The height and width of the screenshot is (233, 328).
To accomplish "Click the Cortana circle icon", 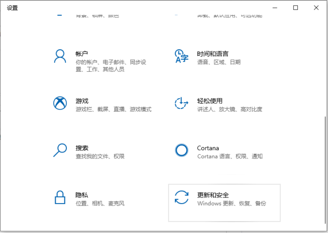I will (x=182, y=150).
